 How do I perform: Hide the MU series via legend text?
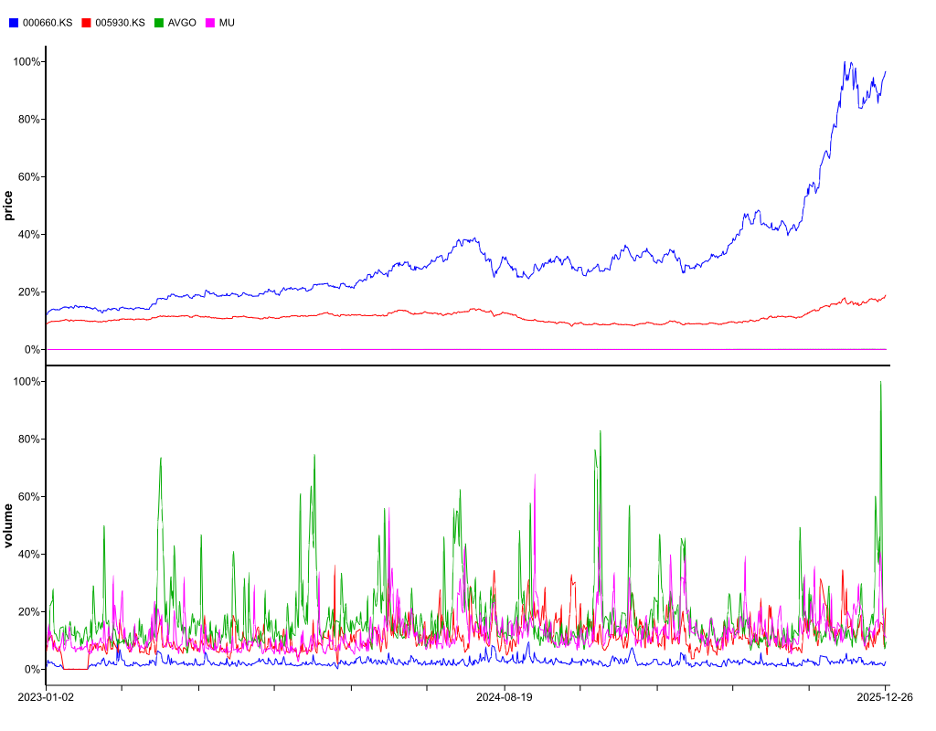click(227, 22)
